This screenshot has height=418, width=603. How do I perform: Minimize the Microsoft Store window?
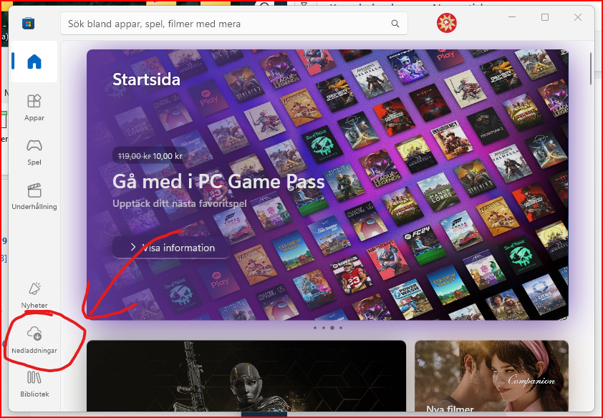pos(512,17)
